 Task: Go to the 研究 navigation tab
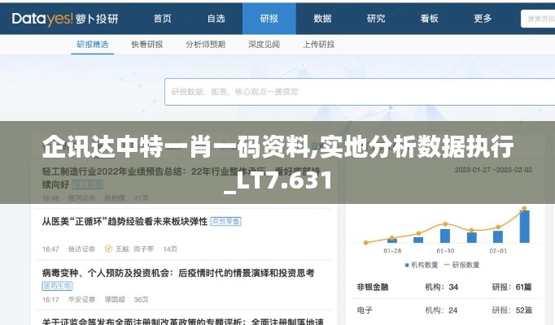click(x=376, y=18)
